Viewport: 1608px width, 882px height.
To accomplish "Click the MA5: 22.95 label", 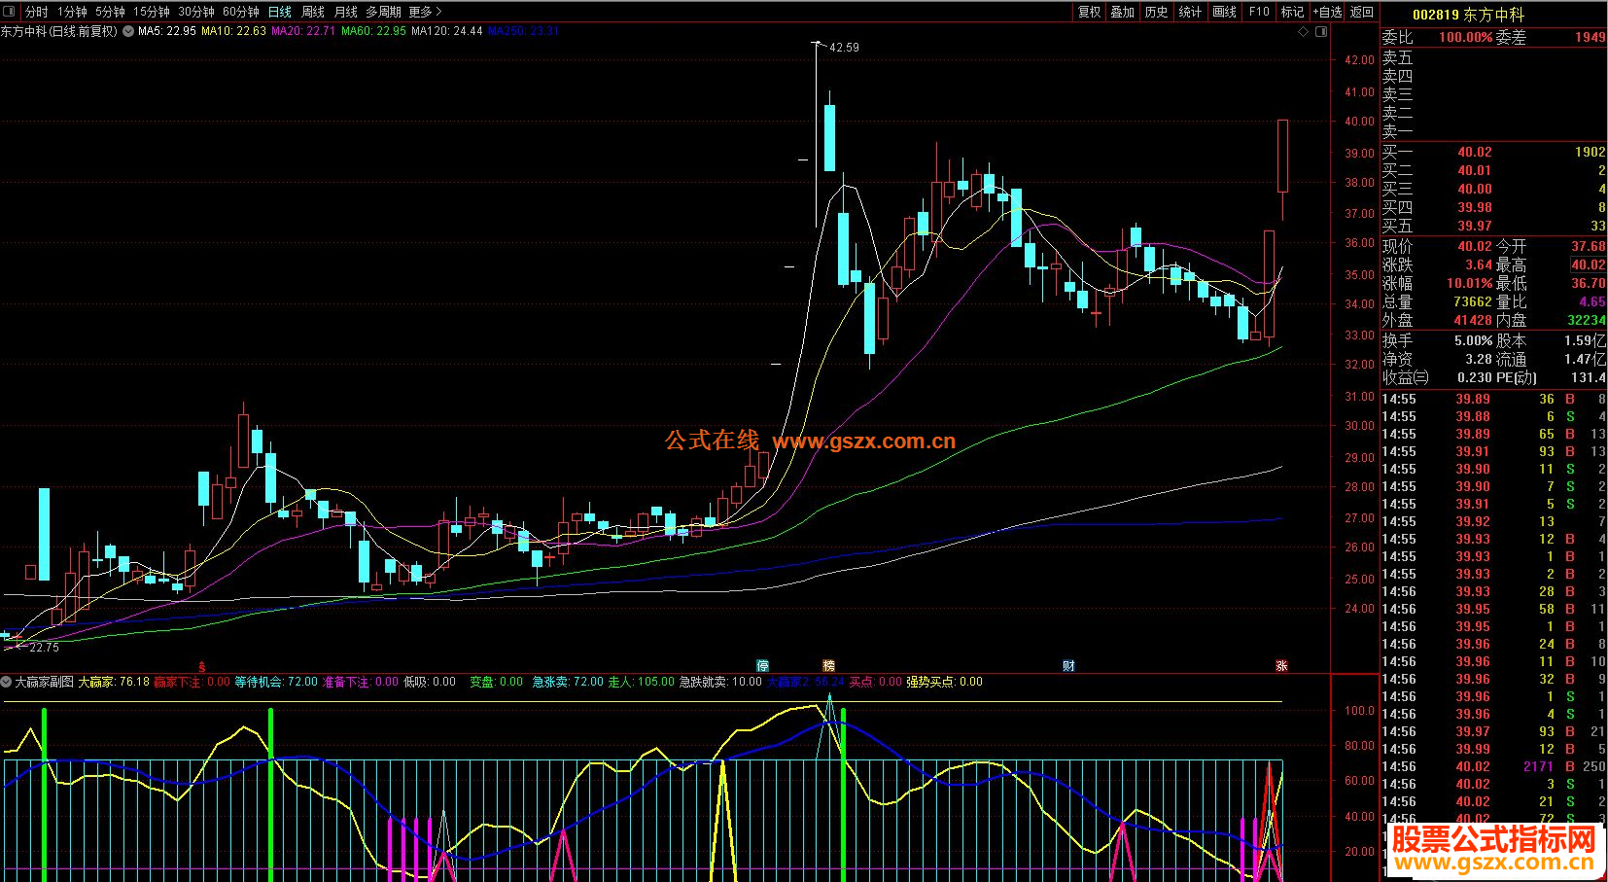I will click(167, 31).
